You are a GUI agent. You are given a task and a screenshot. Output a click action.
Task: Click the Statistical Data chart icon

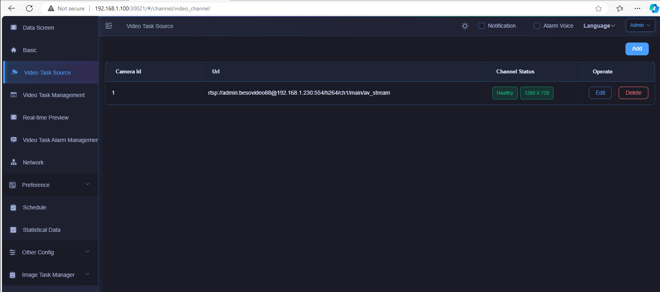pyautogui.click(x=14, y=230)
